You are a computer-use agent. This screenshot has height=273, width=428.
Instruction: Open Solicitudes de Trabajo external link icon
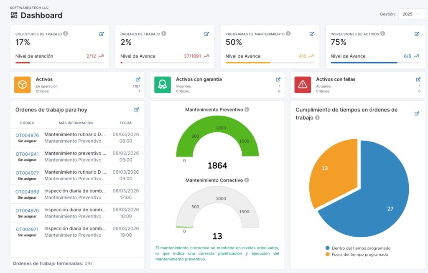click(x=102, y=34)
